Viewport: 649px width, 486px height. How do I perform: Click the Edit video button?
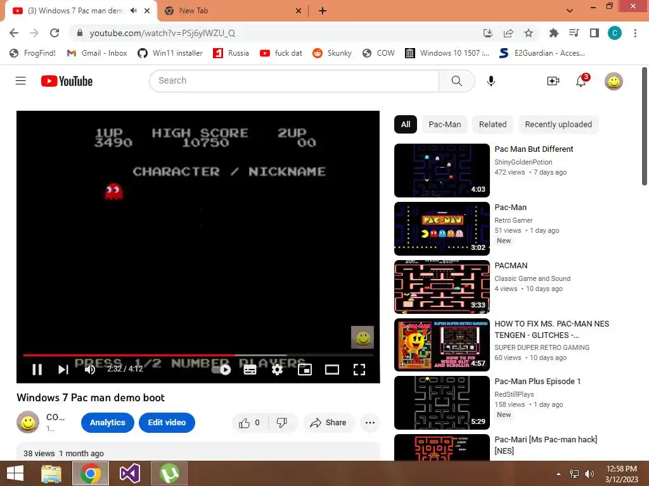coord(167,422)
